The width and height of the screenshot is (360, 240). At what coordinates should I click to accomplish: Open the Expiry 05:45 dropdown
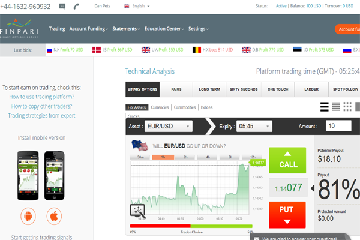point(254,126)
